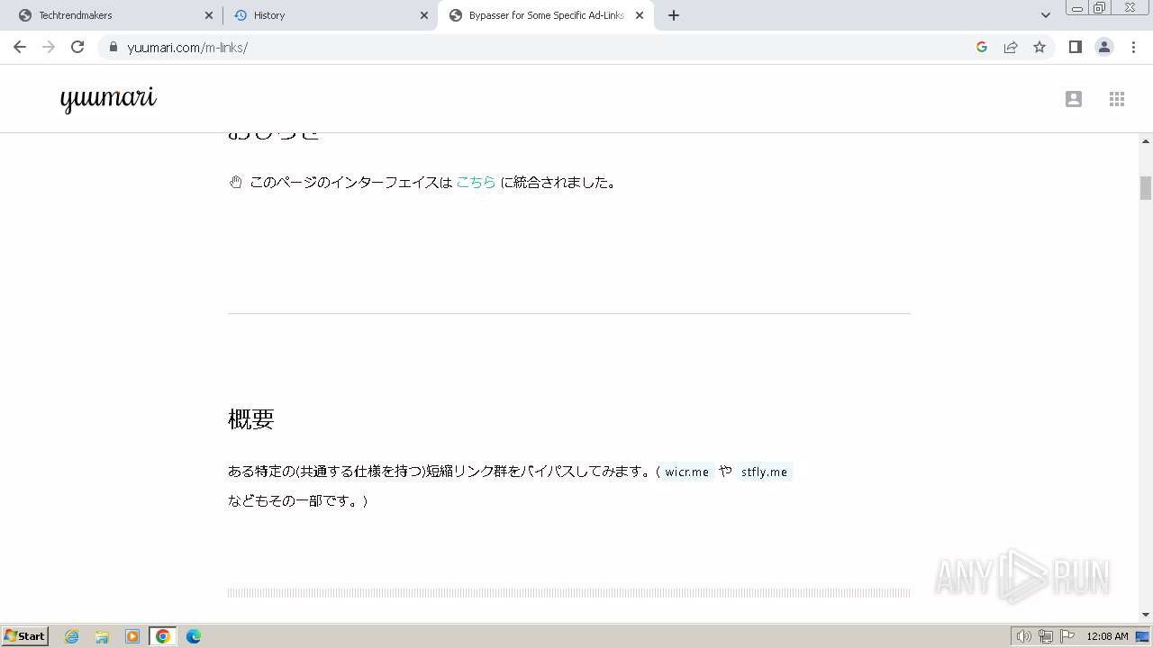The image size is (1153, 648).
Task: Close the History tab
Action: tap(424, 15)
